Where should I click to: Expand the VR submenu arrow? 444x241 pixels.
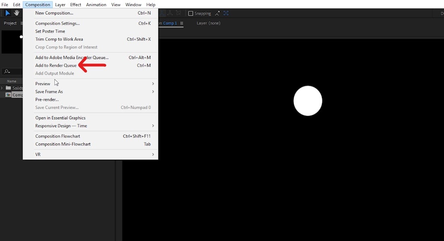click(153, 154)
